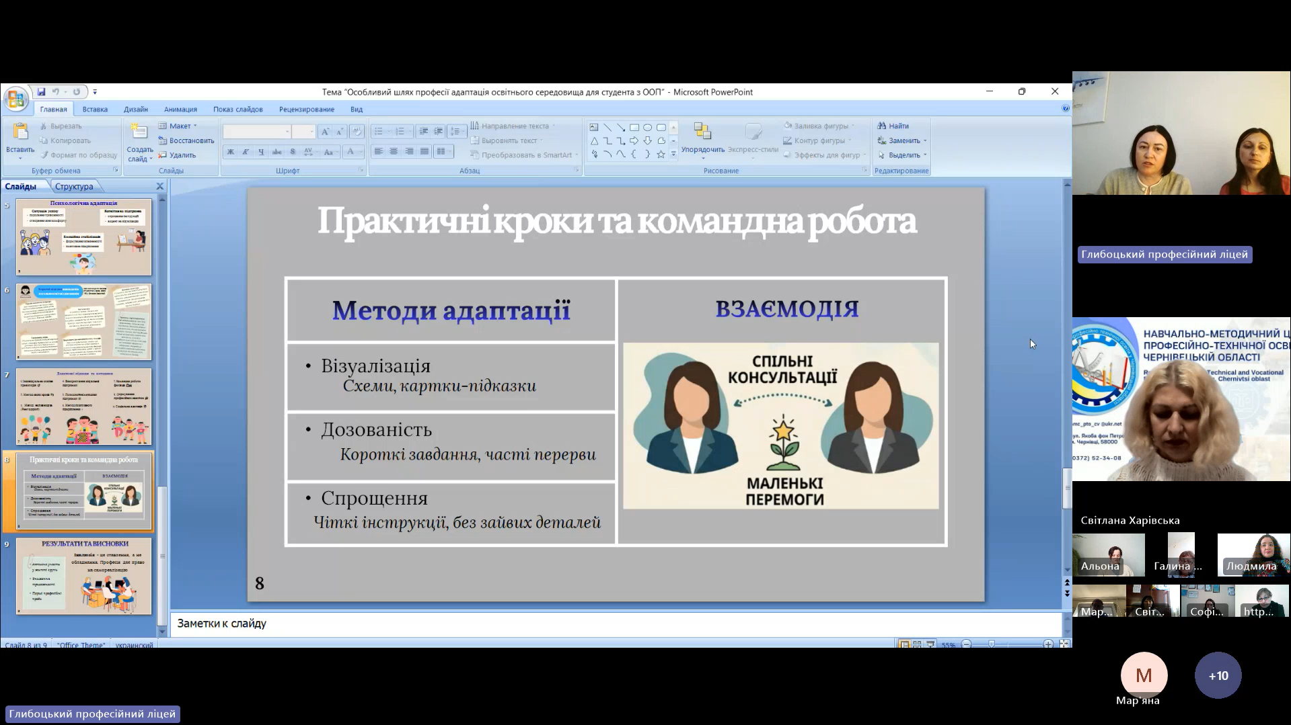Select the oval shape in shapes gallery
1291x725 pixels.
(647, 127)
